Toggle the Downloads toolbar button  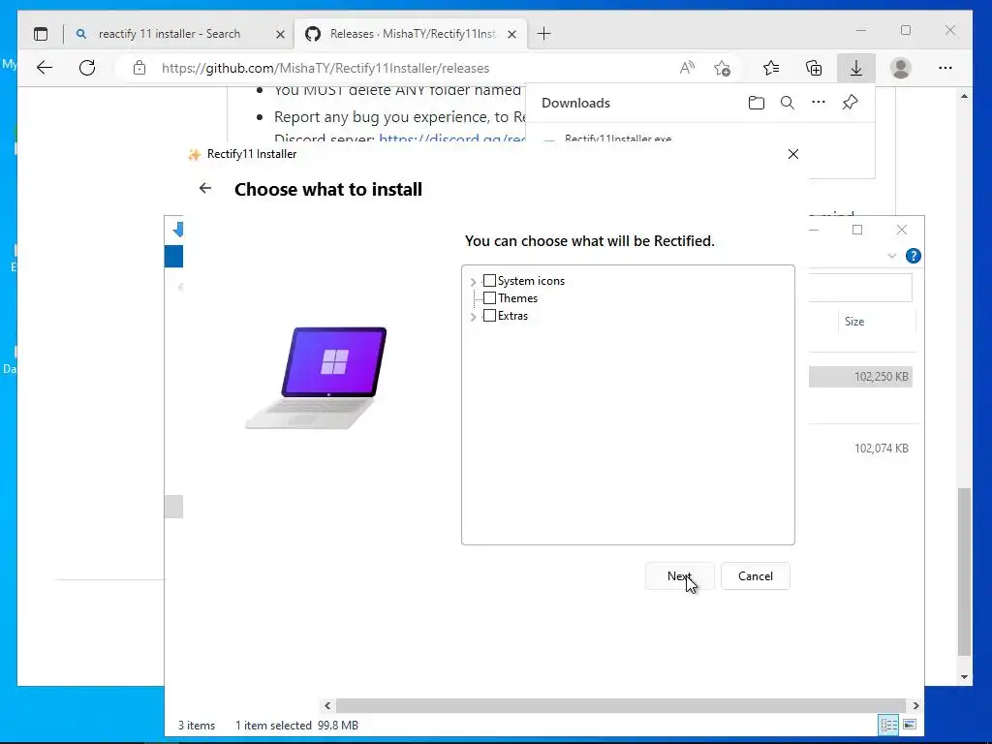tap(856, 68)
